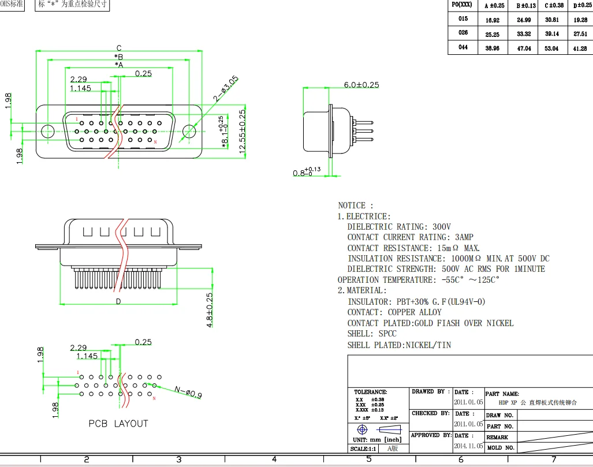Click the 6.0±0.25 side view dimension
Screen dimensions: 593x467
[x=361, y=85]
